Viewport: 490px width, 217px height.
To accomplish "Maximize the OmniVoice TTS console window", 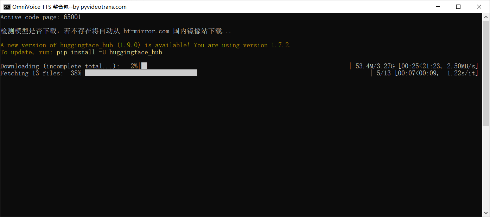I will tap(458, 7).
